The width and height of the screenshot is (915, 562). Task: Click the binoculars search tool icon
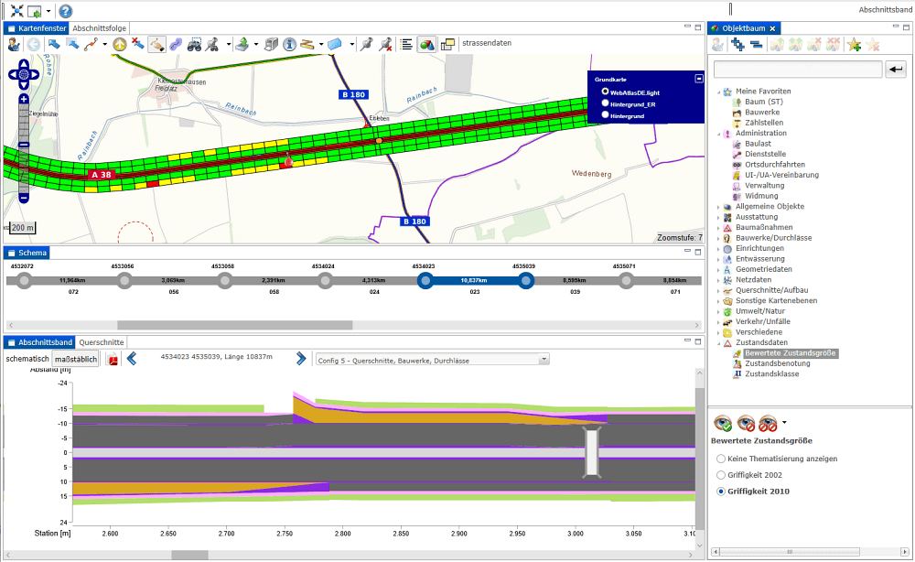194,44
